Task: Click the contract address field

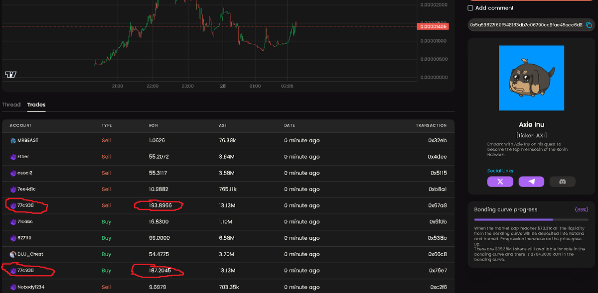Action: click(x=531, y=25)
